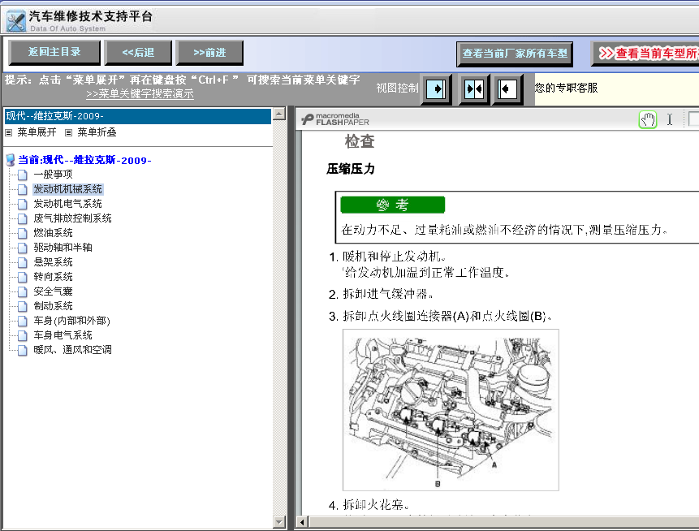Click the page icon beside 暖风、通风和空调
Viewport: 699px width, 531px height.
22,350
